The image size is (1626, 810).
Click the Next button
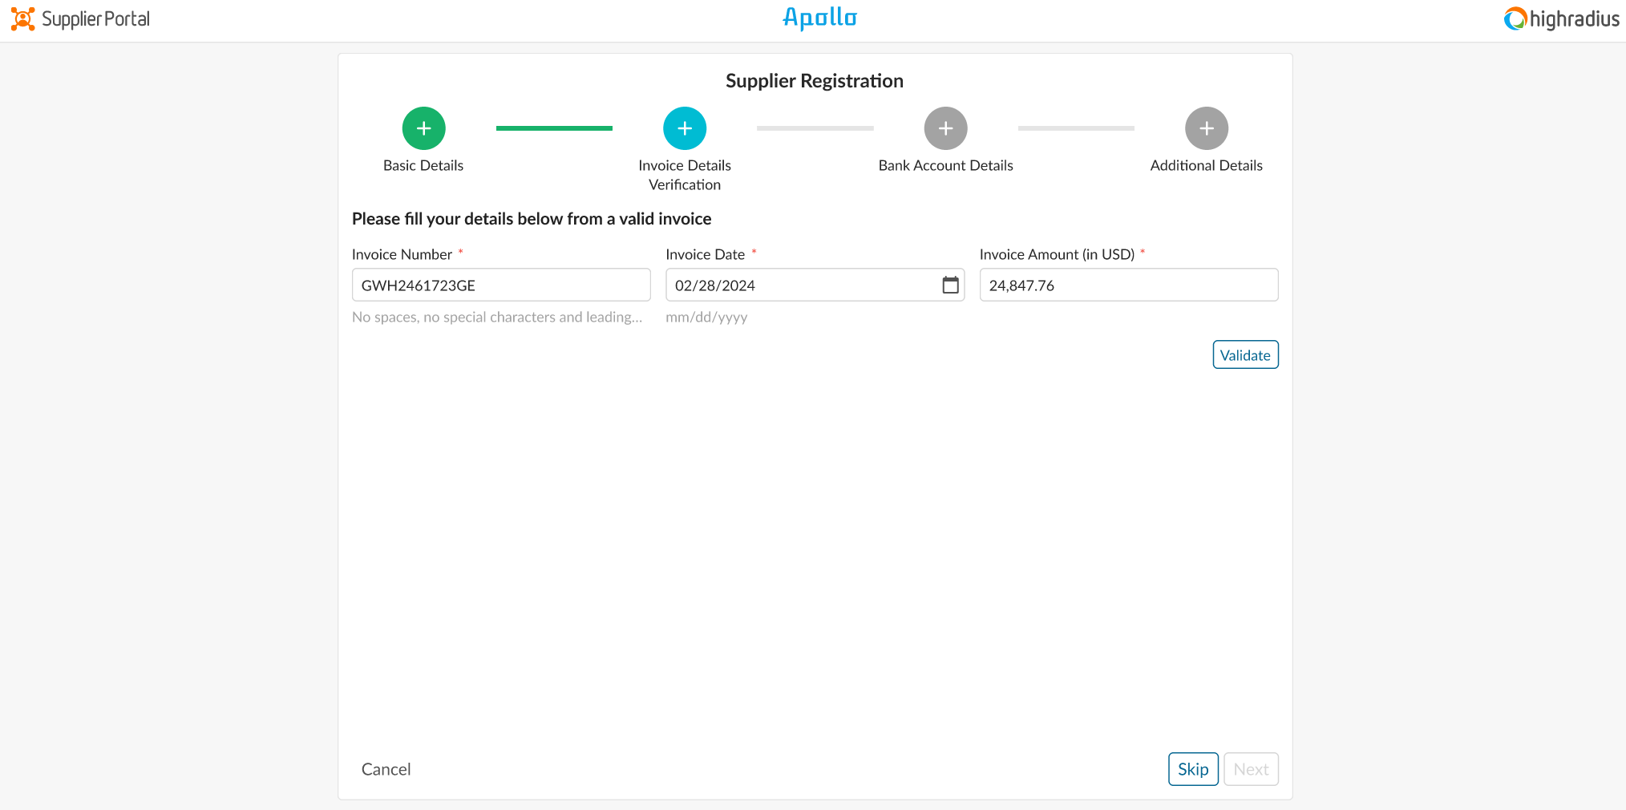coord(1251,769)
